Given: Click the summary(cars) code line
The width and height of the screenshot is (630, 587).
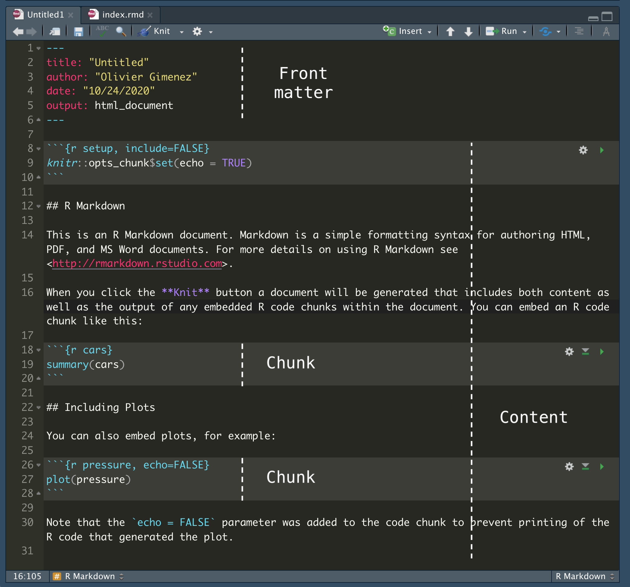Looking at the screenshot, I should point(85,364).
